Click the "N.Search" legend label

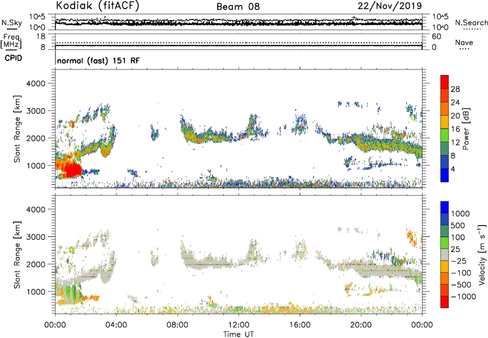pos(471,23)
